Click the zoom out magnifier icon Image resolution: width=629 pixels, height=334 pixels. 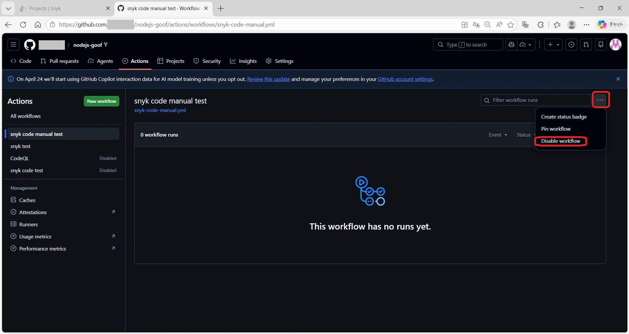[x=487, y=25]
